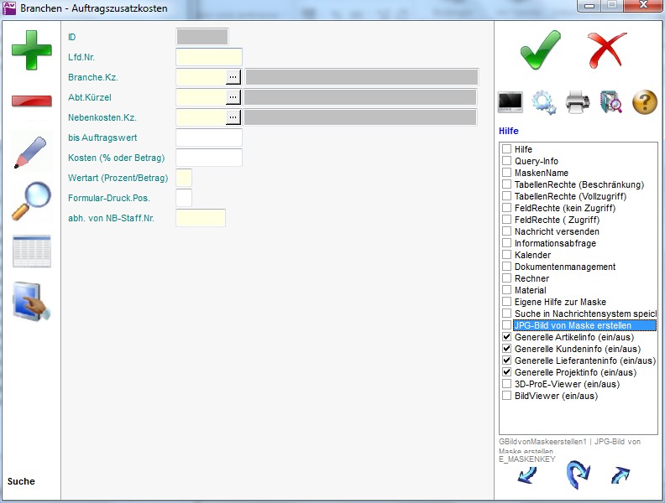Enable the Kalender checkbox

point(507,255)
